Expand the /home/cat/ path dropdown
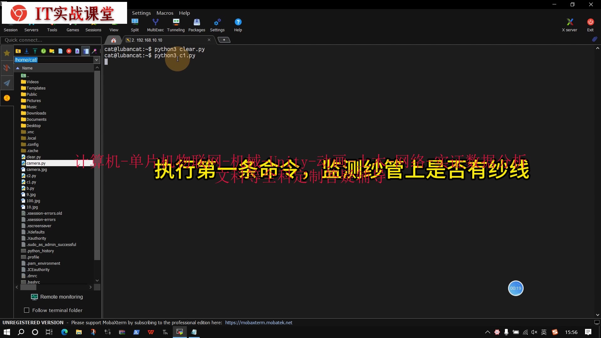 click(x=97, y=60)
